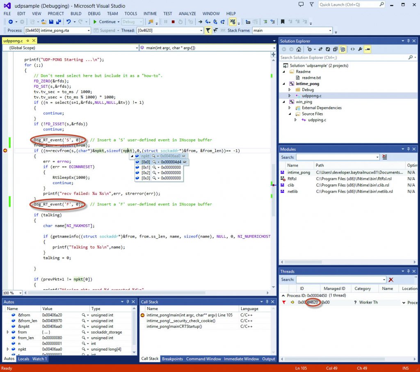Open the INTIME menu
420x372 pixels.
pos(150,14)
